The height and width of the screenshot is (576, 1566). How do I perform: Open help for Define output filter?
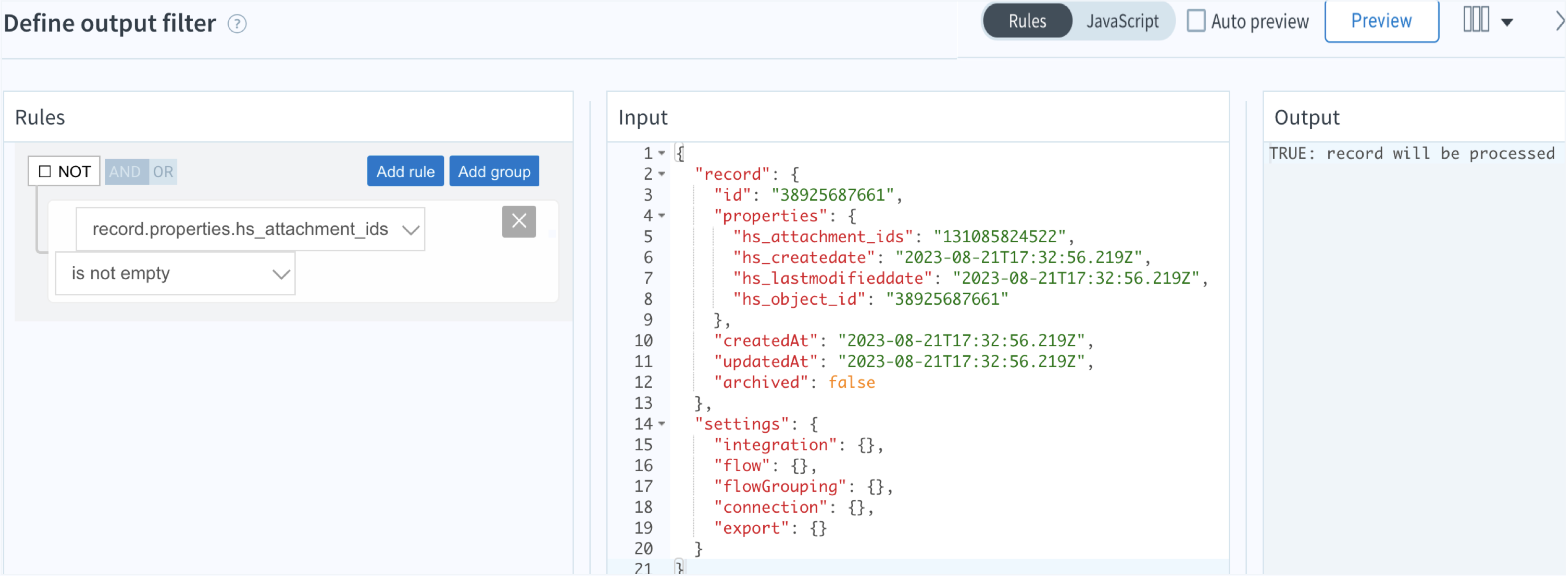[237, 24]
